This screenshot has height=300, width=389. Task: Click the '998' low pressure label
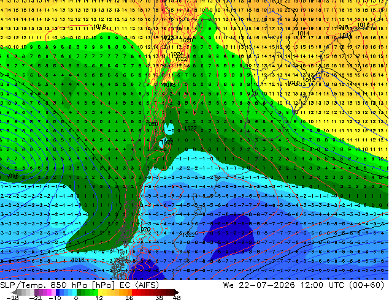[13, 176]
